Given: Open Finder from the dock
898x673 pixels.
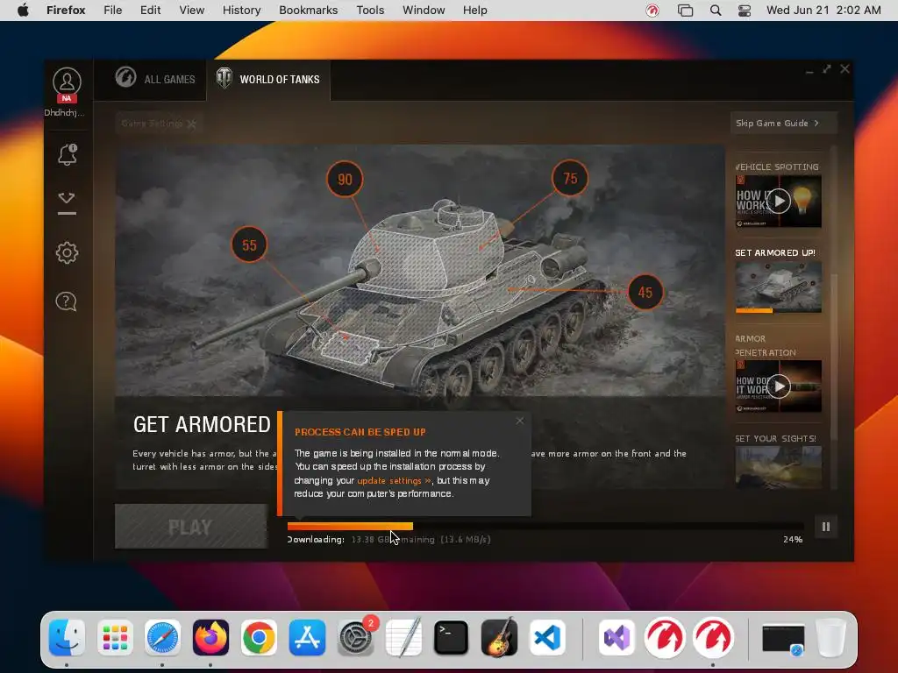Looking at the screenshot, I should 67,638.
